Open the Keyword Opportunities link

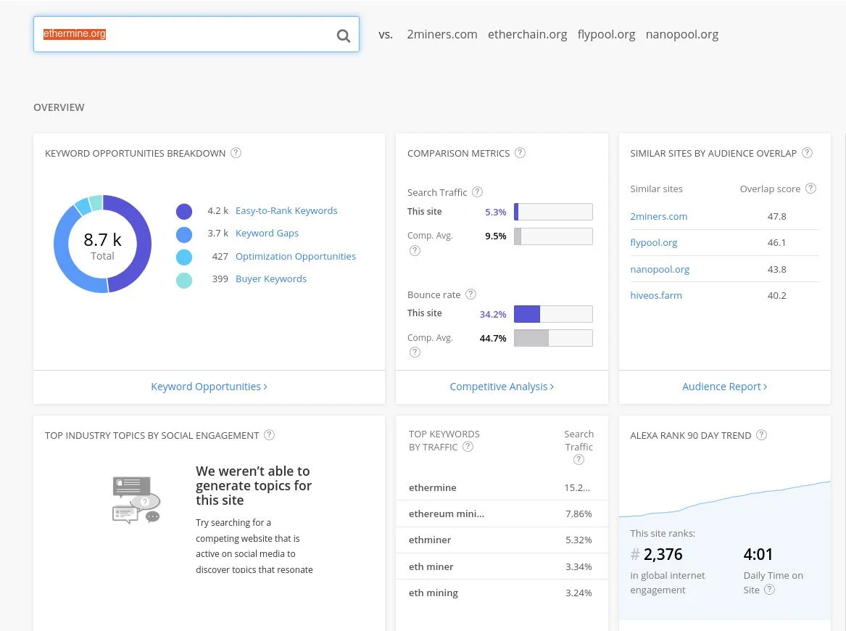tap(209, 387)
